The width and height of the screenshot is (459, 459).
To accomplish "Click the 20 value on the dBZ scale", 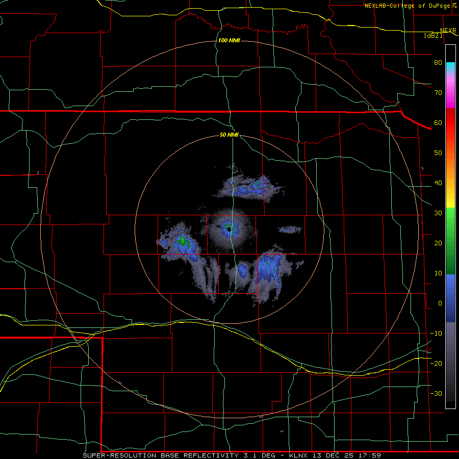I will point(438,243).
